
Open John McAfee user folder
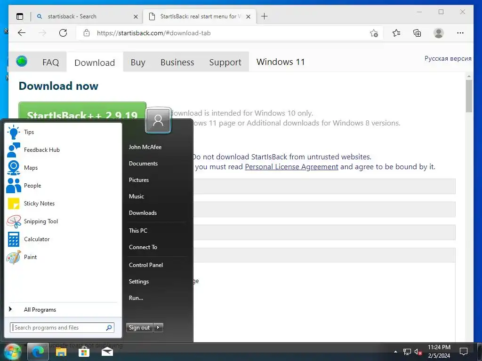tap(145, 147)
